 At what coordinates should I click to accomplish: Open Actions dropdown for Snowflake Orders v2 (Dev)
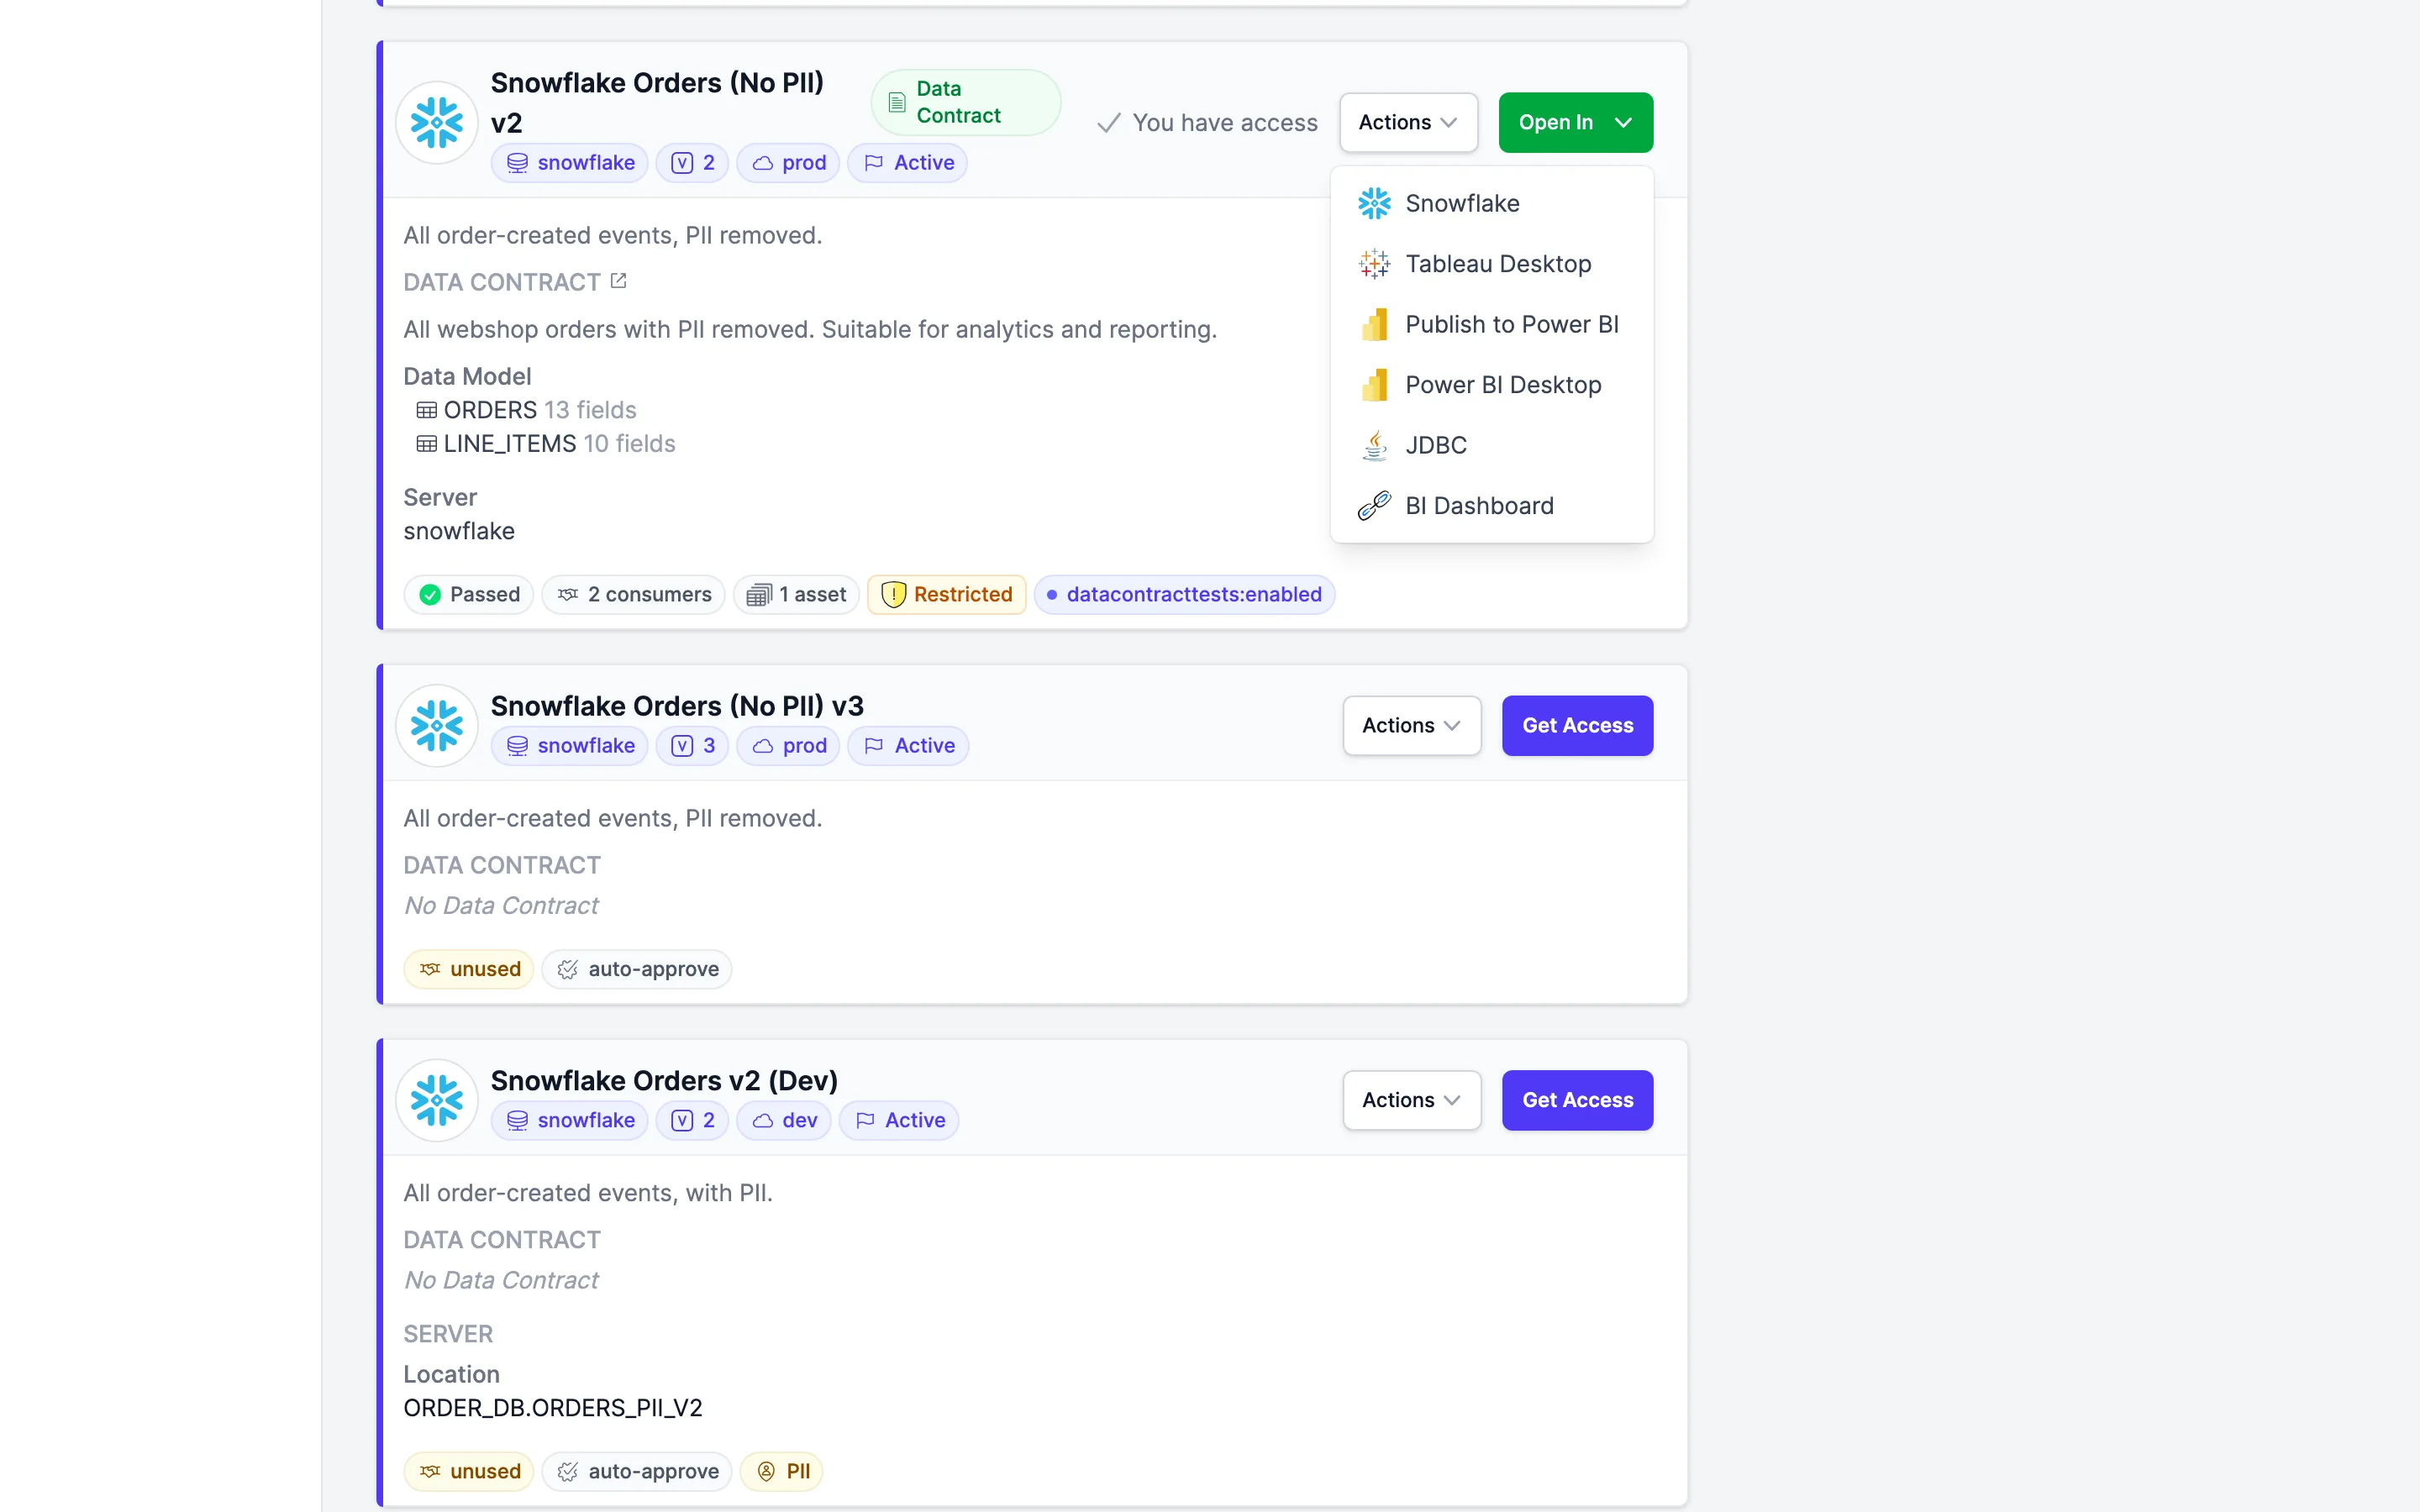tap(1411, 1100)
